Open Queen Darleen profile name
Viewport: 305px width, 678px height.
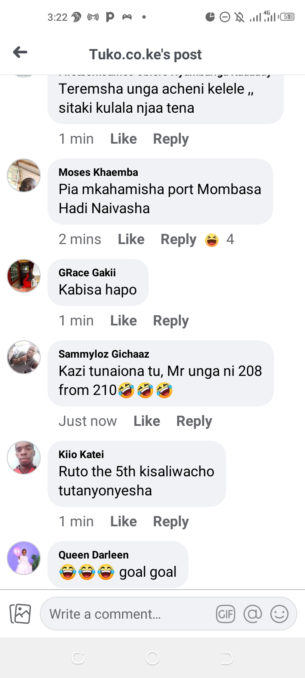click(94, 555)
